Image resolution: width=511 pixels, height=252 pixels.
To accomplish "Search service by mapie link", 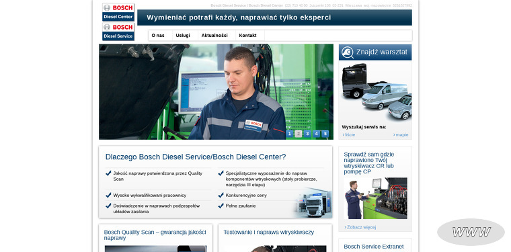I will click(x=401, y=135).
